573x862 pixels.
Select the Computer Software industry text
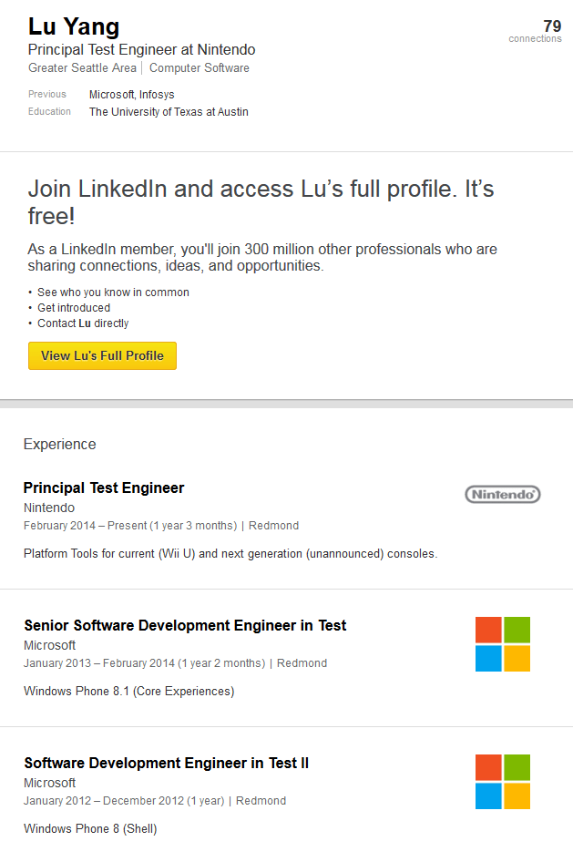click(199, 68)
